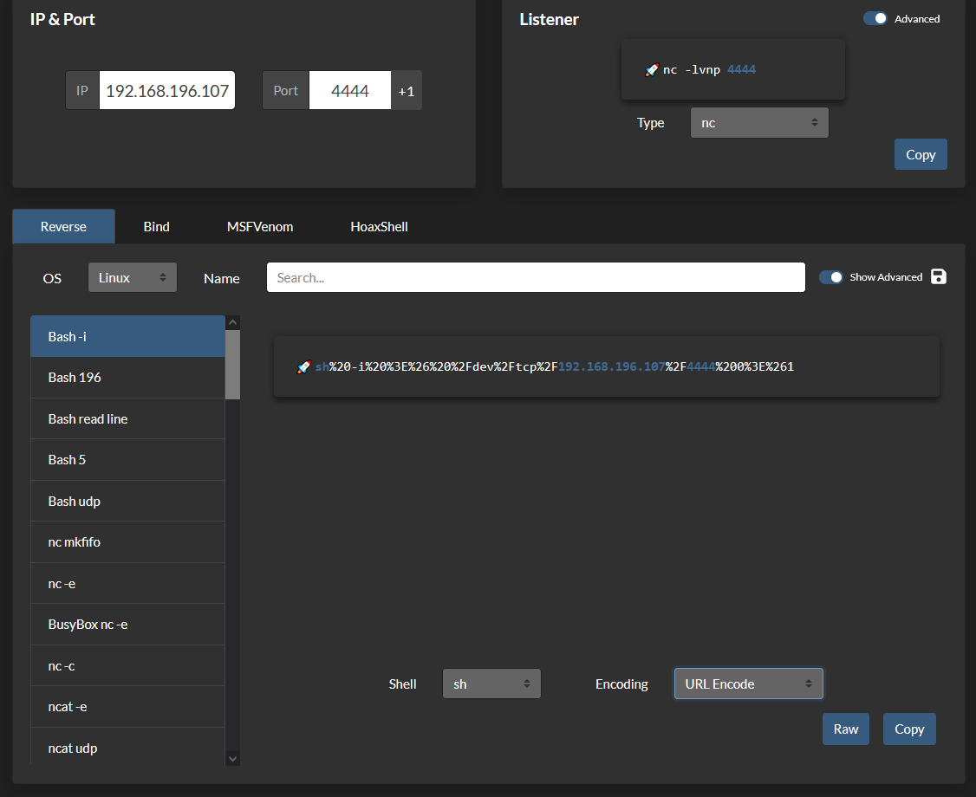Select the HoaxShell tab
This screenshot has width=976, height=797.
[x=379, y=227]
